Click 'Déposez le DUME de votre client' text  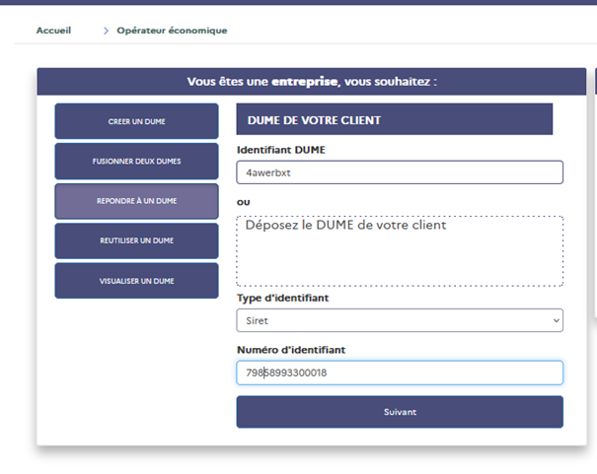(x=345, y=225)
